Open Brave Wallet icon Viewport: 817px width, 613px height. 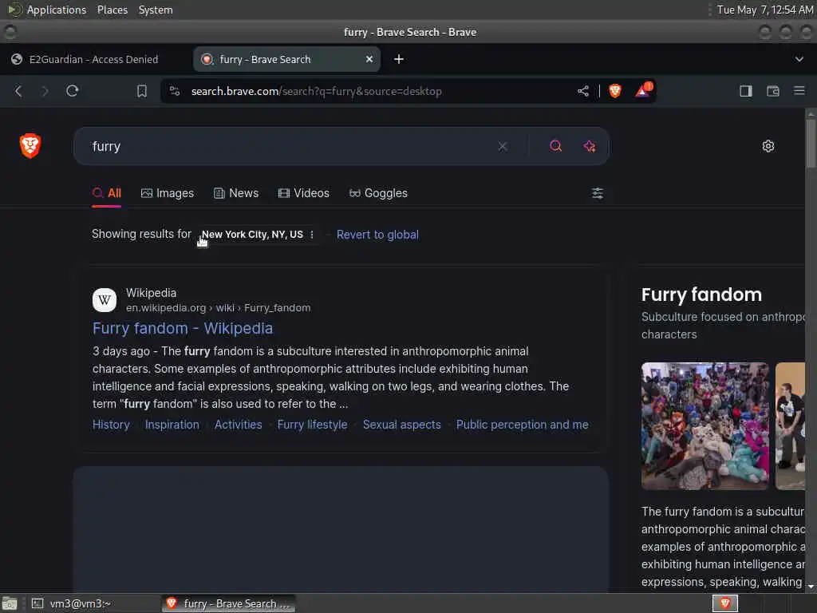[772, 91]
